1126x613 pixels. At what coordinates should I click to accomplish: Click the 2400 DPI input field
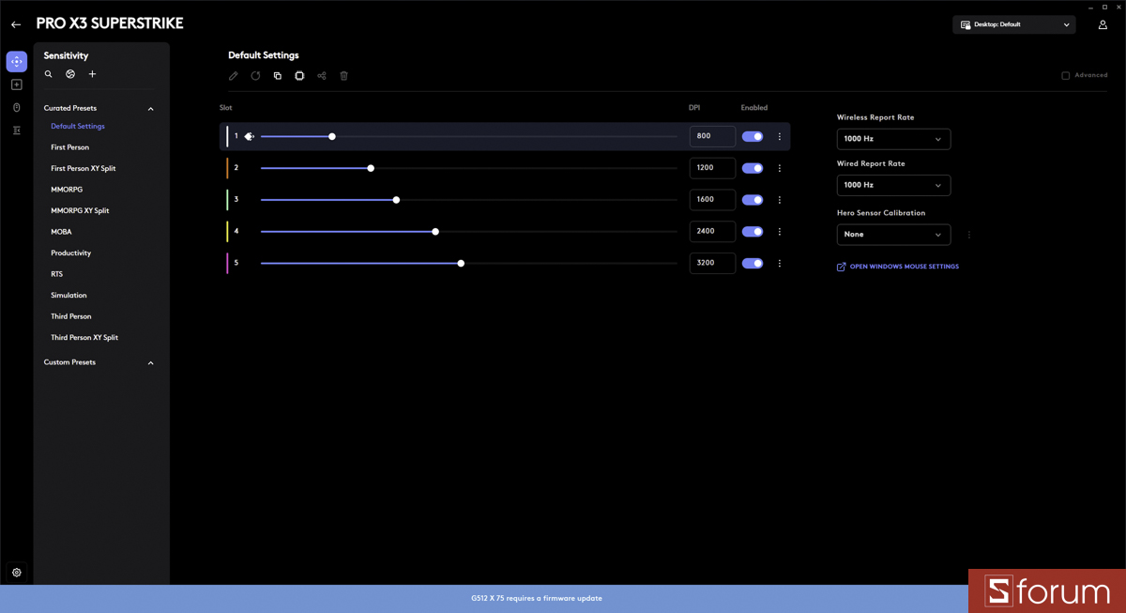(x=712, y=231)
